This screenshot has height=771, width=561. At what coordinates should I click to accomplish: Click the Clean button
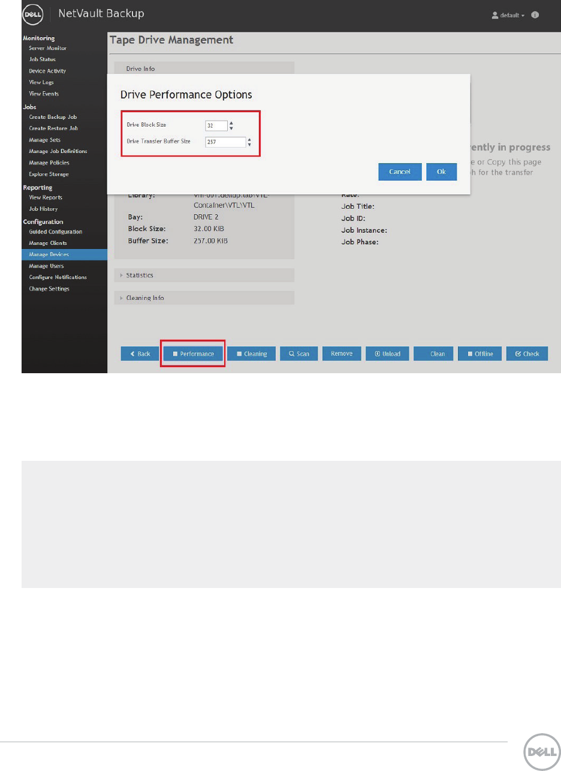coord(434,354)
